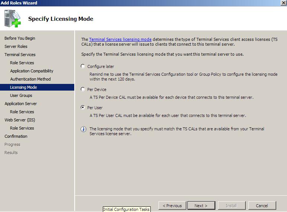Go back with the Previous button

[172, 206]
